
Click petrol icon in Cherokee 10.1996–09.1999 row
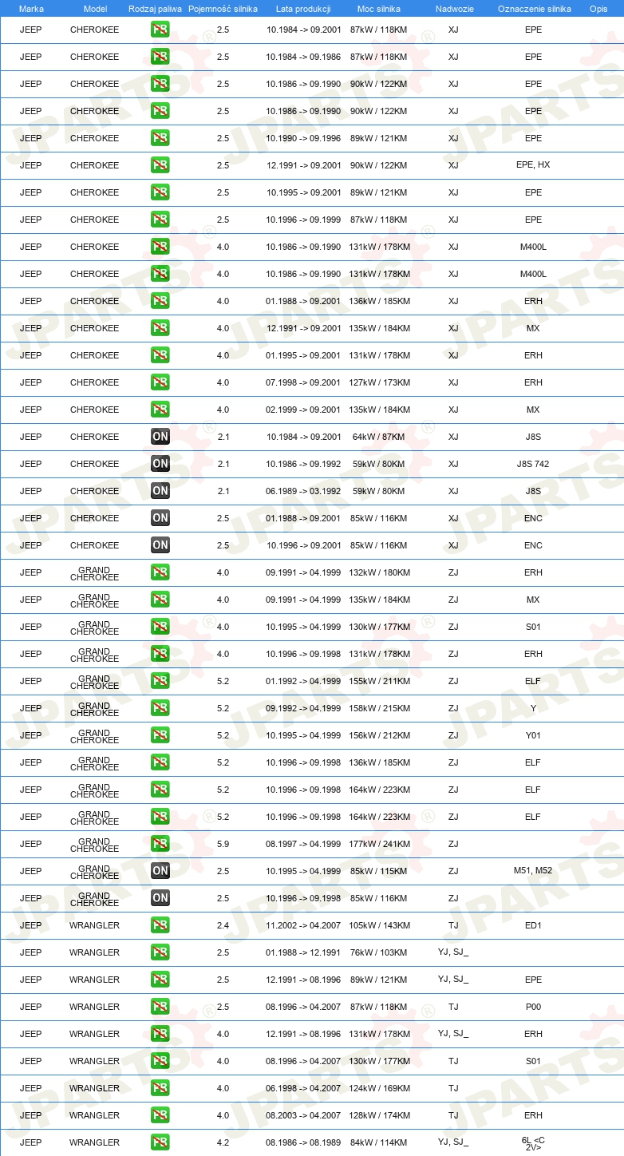[160, 220]
